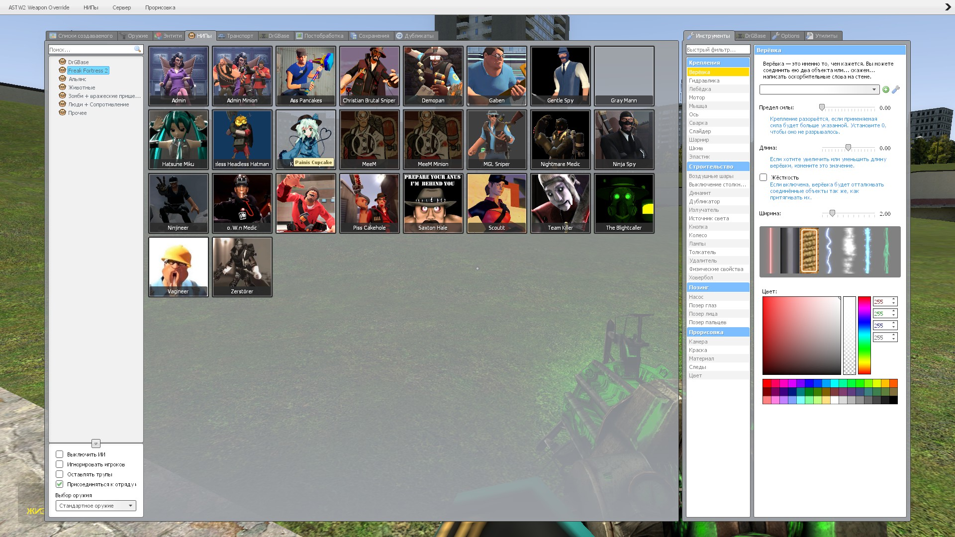Click green add preset plus icon

tap(886, 89)
